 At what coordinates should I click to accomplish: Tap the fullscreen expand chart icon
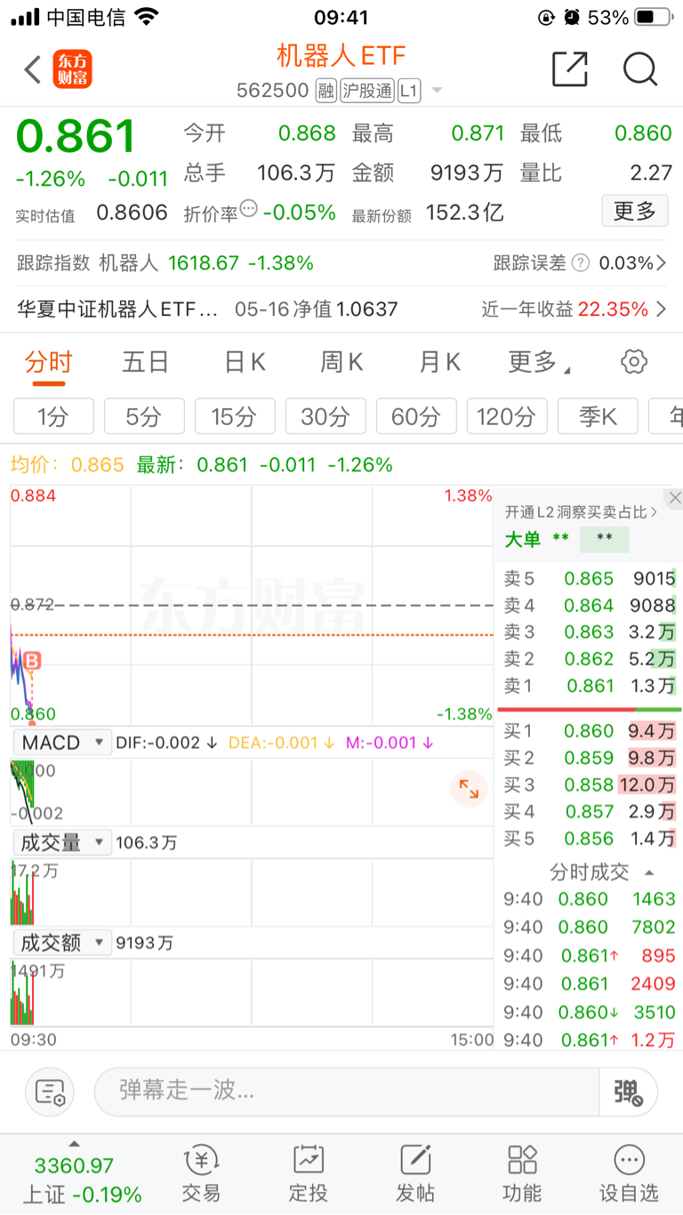click(x=469, y=788)
